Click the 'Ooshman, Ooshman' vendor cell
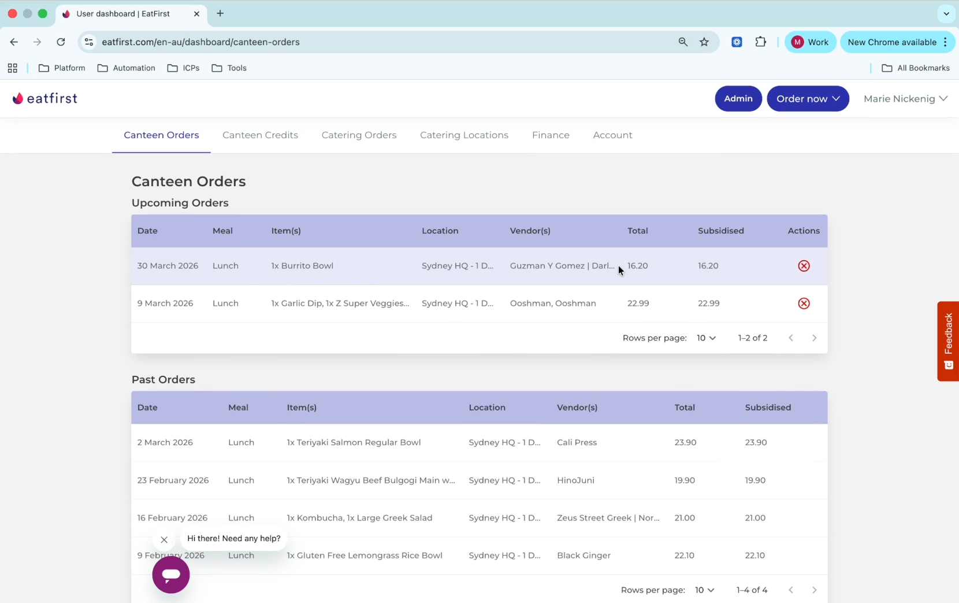Viewport: 959px width, 603px height. (553, 304)
